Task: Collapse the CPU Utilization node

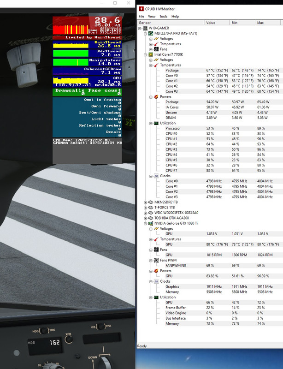Action: point(151,123)
